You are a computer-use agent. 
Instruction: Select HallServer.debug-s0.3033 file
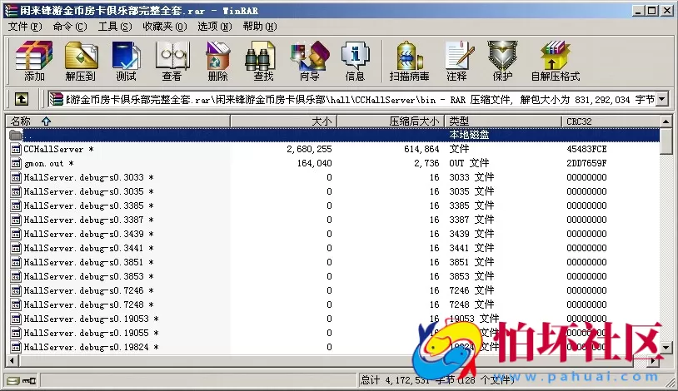coord(88,177)
